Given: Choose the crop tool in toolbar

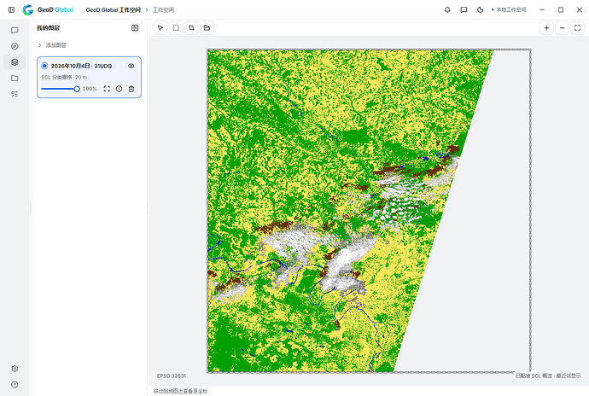Looking at the screenshot, I should [191, 28].
